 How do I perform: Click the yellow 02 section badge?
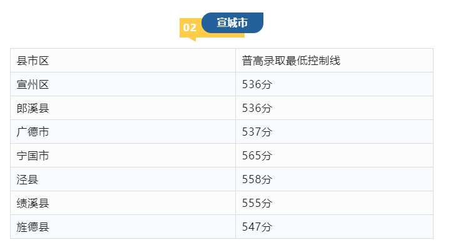(x=190, y=27)
